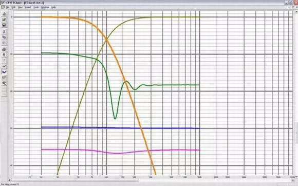The width and height of the screenshot is (298, 186).
Task: Open the Window menu
Action: pos(45,7)
